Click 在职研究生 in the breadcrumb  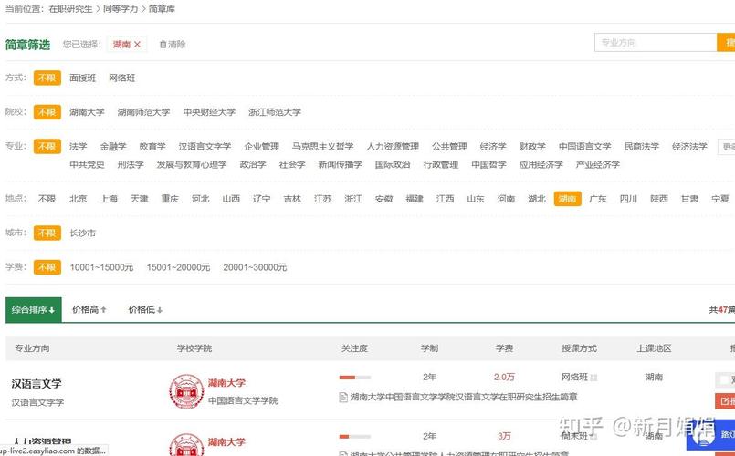tap(70, 9)
